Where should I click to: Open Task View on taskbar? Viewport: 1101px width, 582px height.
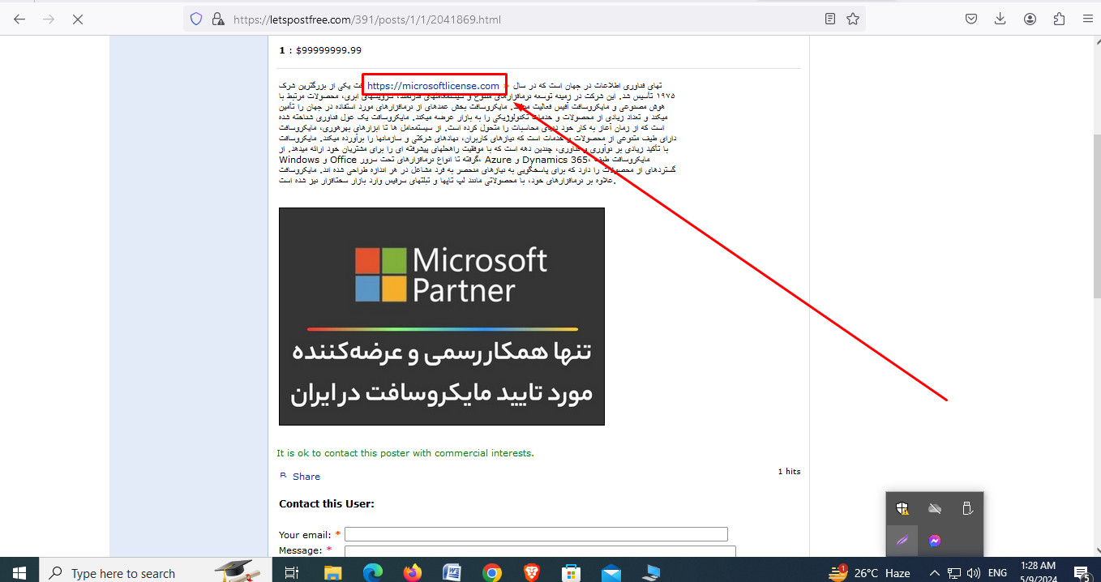click(292, 572)
